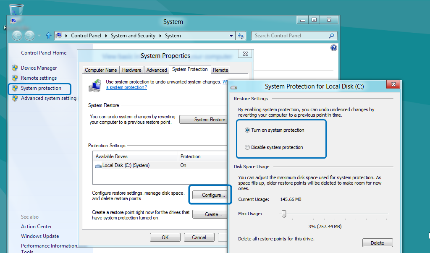Click the Available Drives column header

tap(136, 156)
